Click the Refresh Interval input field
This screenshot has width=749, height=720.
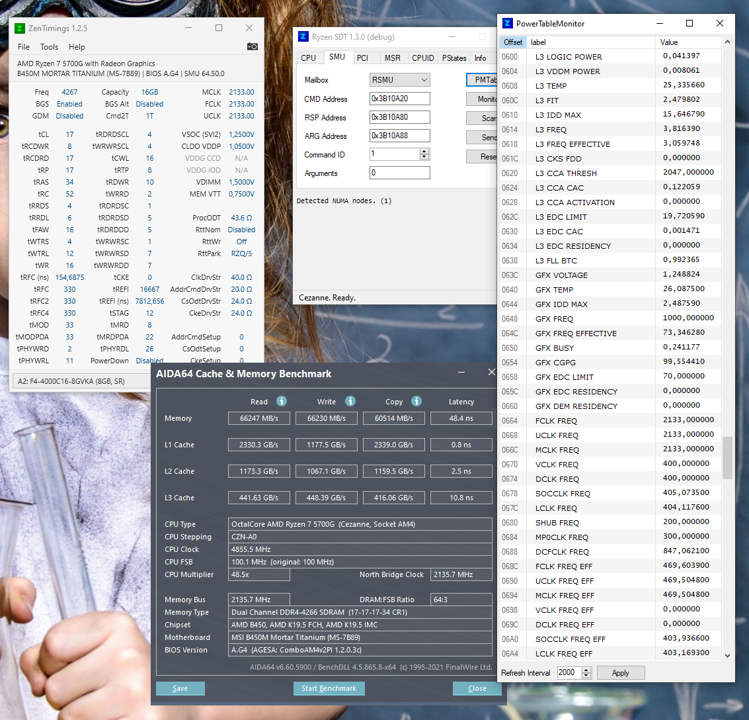point(569,672)
